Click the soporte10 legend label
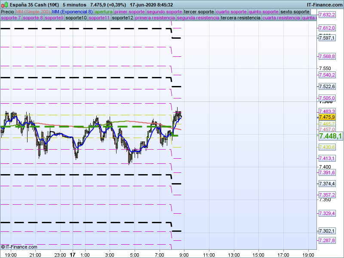The width and height of the screenshot is (344, 258). tap(76, 18)
